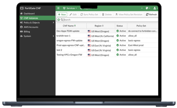The width and height of the screenshot is (177, 108).
Task: Click the New button
Action: [62, 14]
